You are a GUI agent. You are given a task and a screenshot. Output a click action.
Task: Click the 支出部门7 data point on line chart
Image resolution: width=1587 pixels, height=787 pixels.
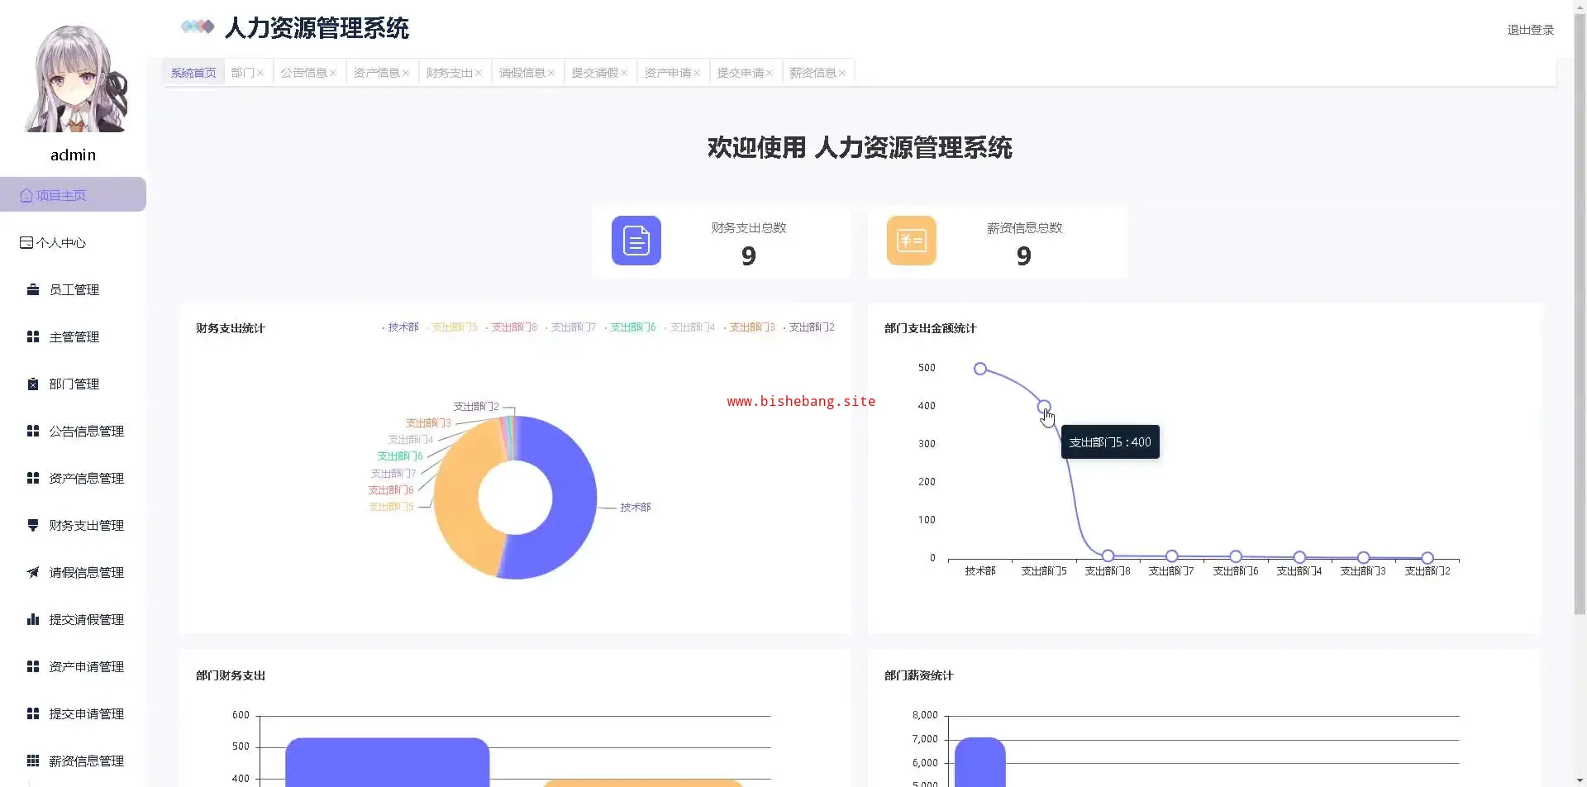coord(1172,556)
